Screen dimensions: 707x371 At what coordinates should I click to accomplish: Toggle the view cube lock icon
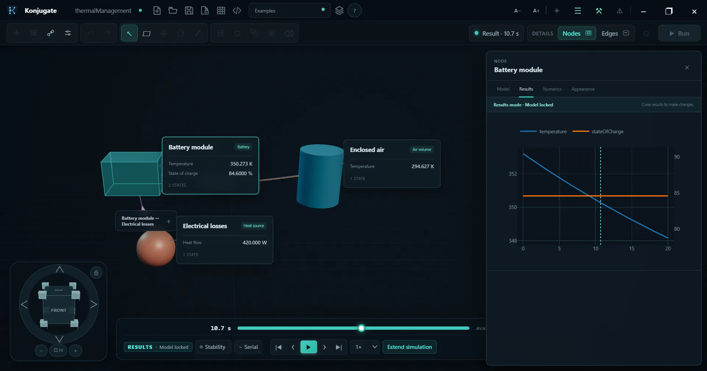pos(96,273)
